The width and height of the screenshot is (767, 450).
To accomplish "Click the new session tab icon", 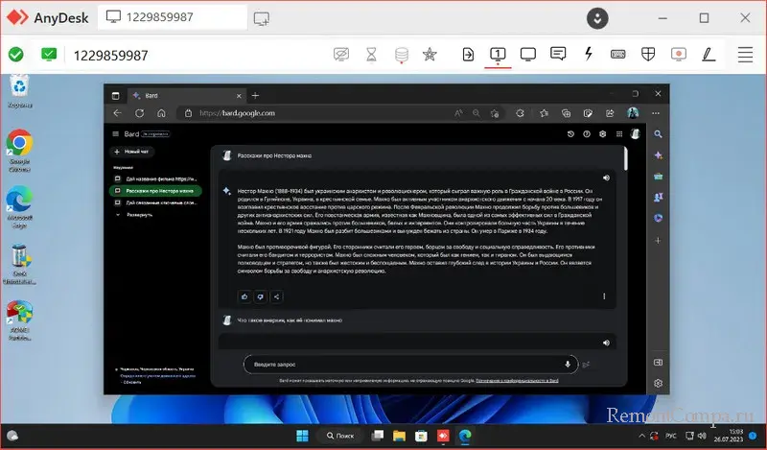I will [x=261, y=18].
